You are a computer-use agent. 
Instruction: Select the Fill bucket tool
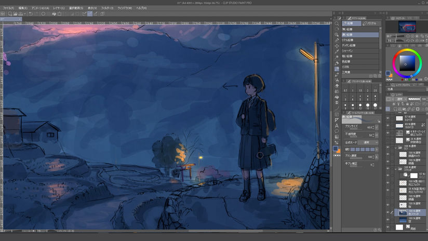pyautogui.click(x=337, y=97)
